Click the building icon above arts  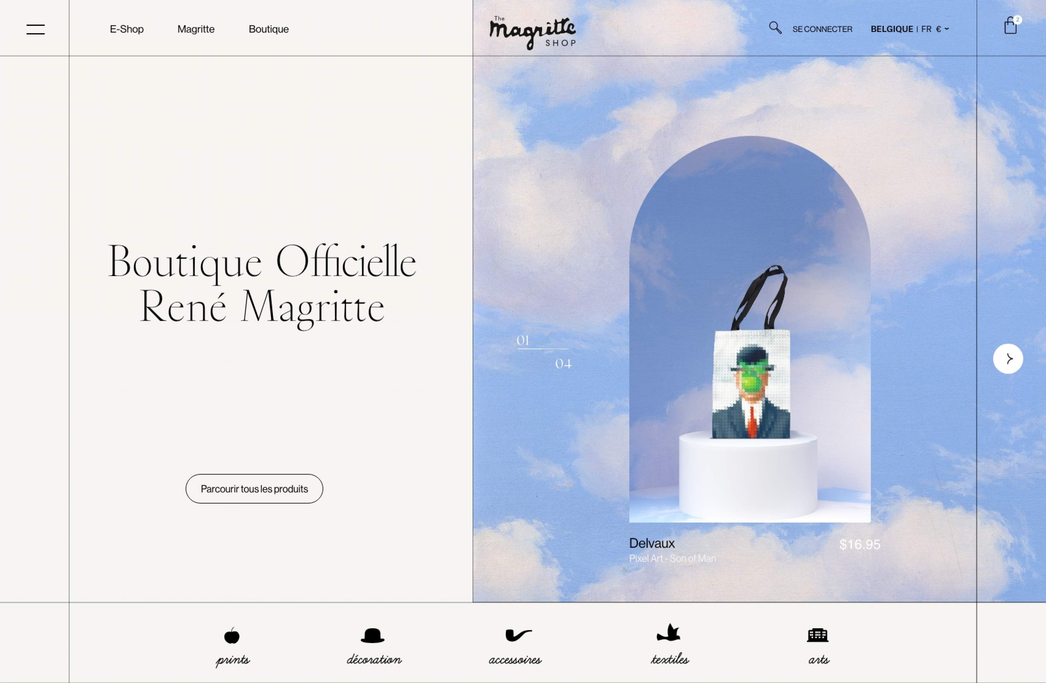coord(817,635)
